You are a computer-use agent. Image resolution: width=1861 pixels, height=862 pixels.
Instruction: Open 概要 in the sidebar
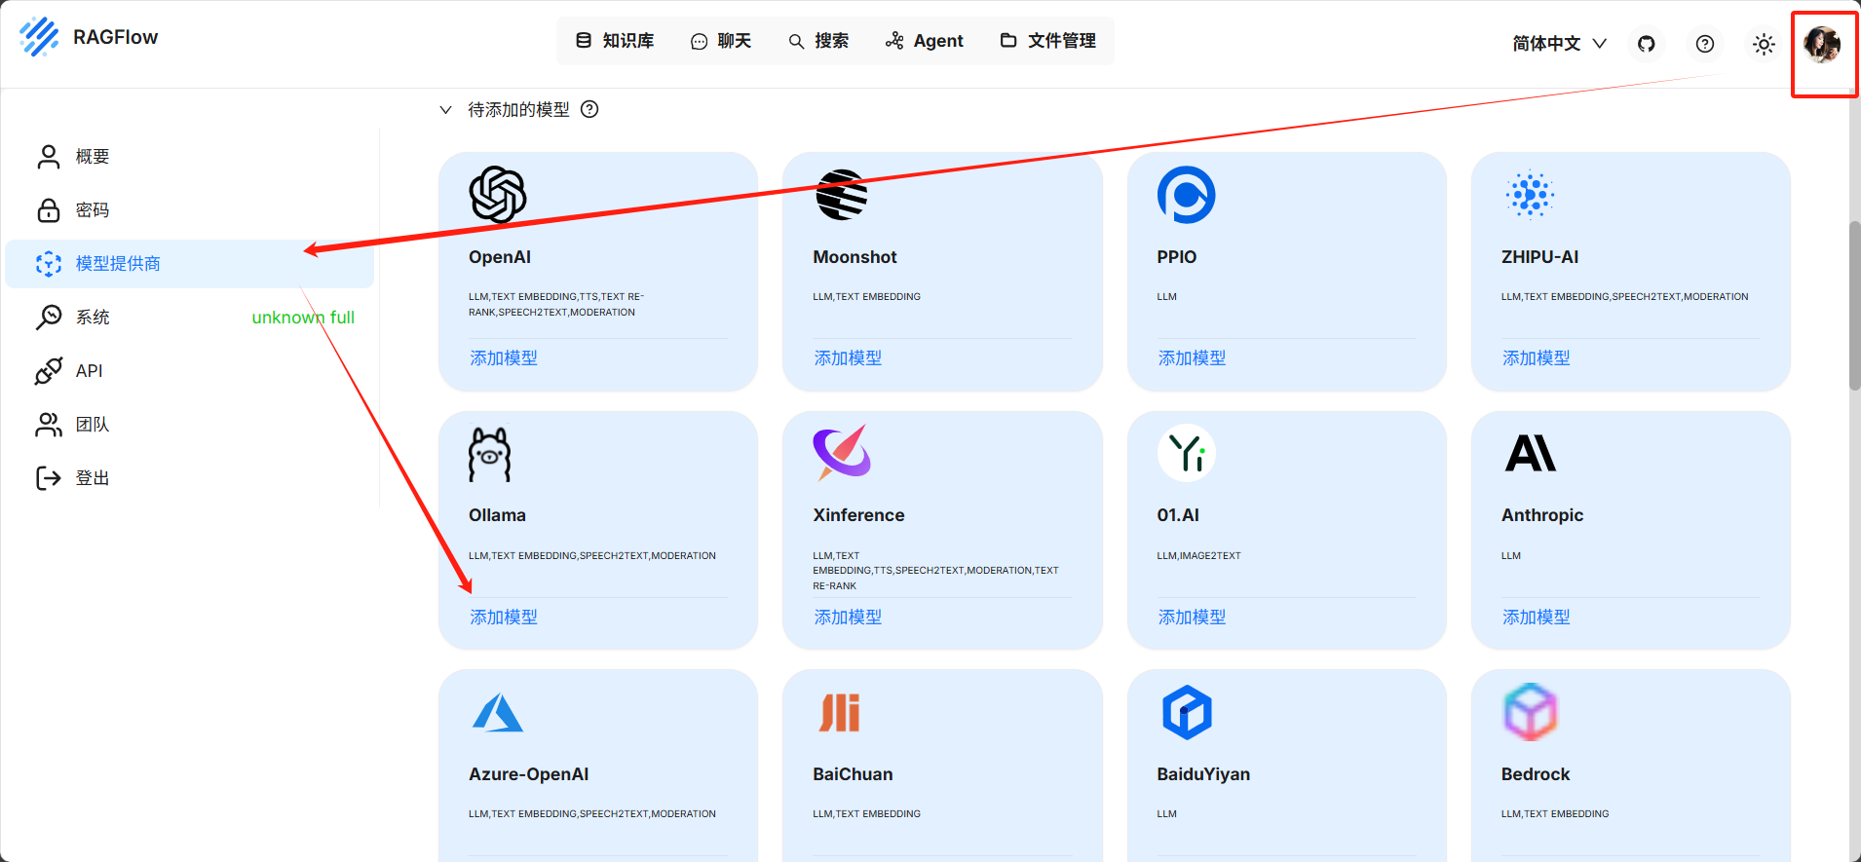click(190, 157)
